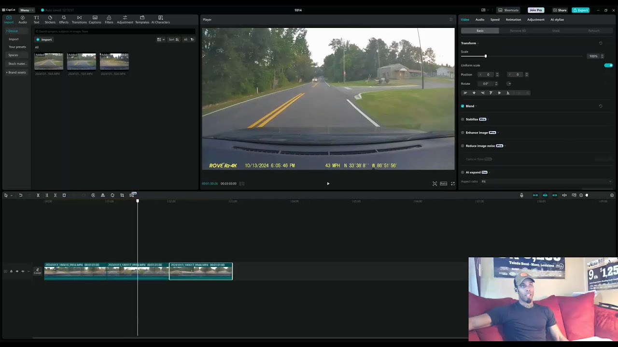This screenshot has height=347, width=618.
Task: Click the Join Pro button
Action: [536, 10]
